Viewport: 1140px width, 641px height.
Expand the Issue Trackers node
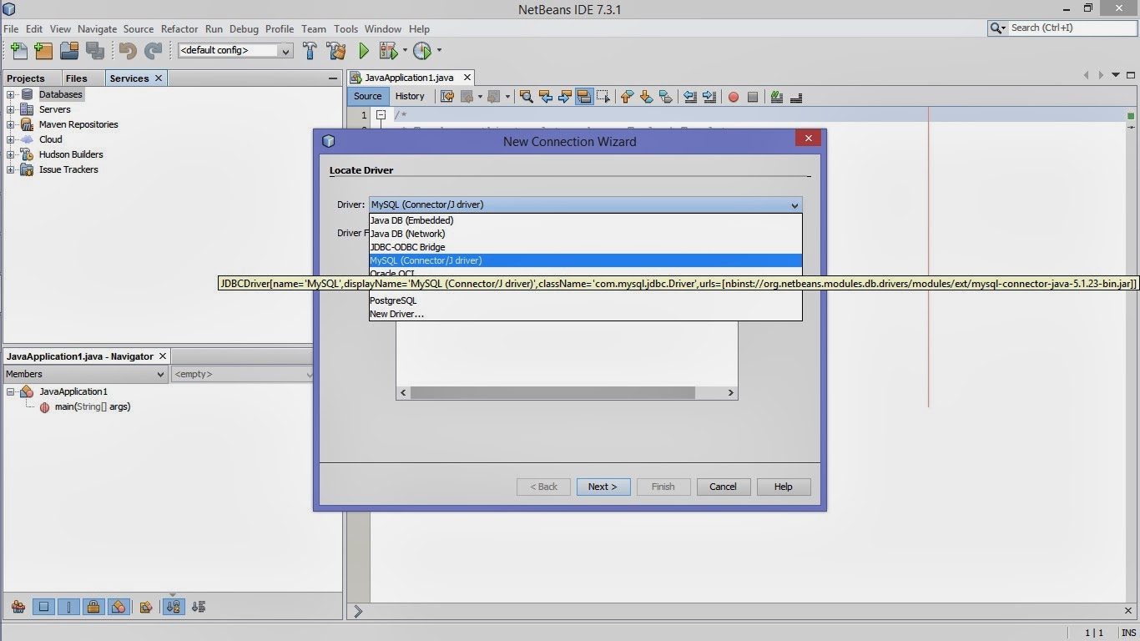click(x=11, y=169)
